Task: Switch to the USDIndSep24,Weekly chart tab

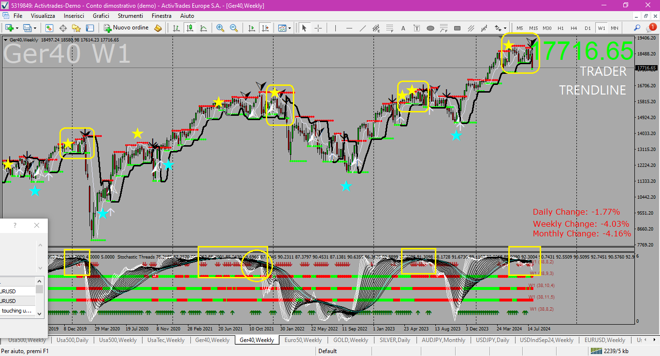Action: click(546, 340)
